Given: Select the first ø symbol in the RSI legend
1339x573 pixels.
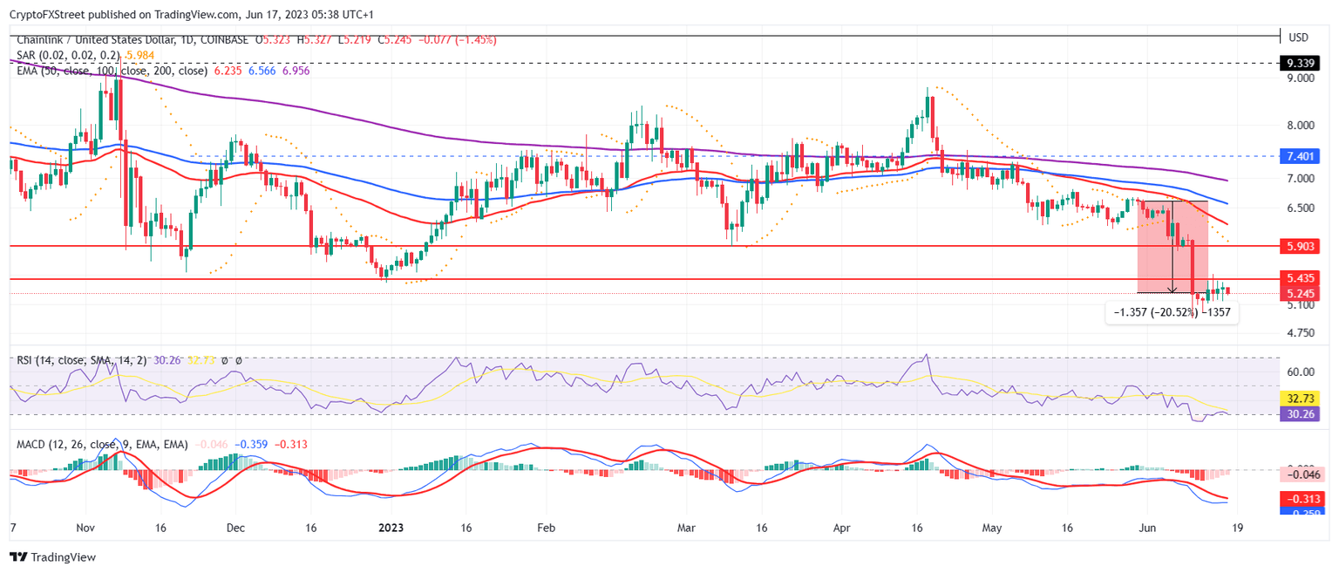Looking at the screenshot, I should (224, 360).
